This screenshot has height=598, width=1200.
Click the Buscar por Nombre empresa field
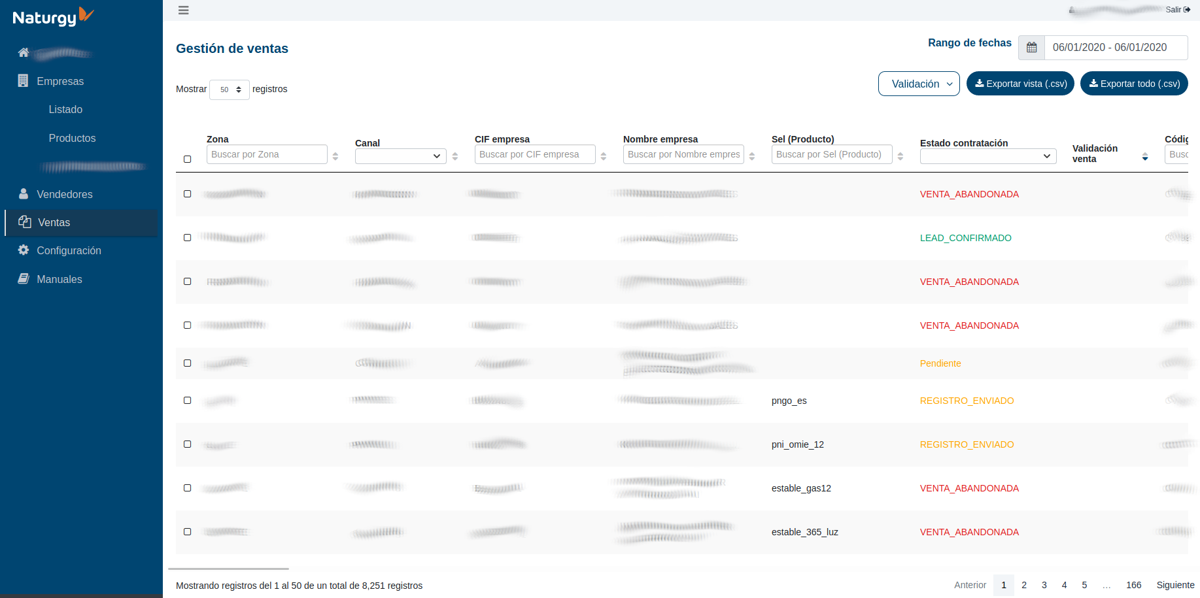click(x=683, y=154)
